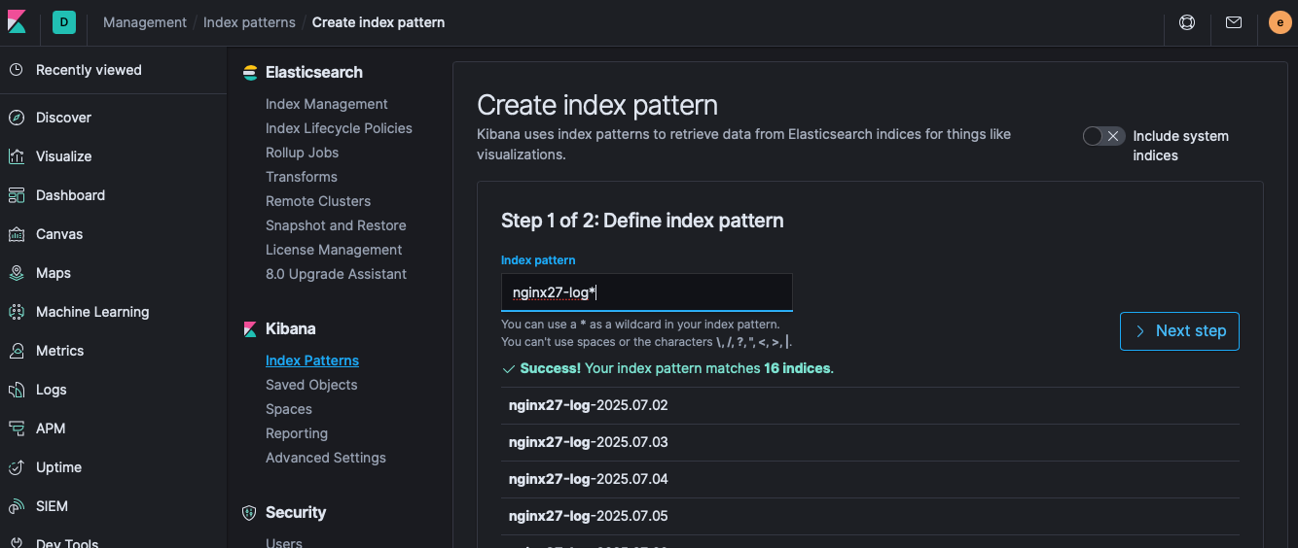Viewport: 1298px width, 548px height.
Task: Click the Kibana logo icon
Action: 17,21
